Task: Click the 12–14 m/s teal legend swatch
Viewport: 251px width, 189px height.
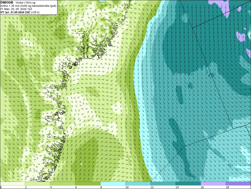Action: [x=163, y=183]
